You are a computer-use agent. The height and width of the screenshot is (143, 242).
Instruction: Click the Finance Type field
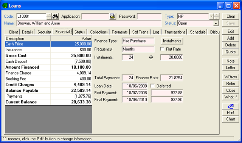pyautogui.click(x=138, y=41)
